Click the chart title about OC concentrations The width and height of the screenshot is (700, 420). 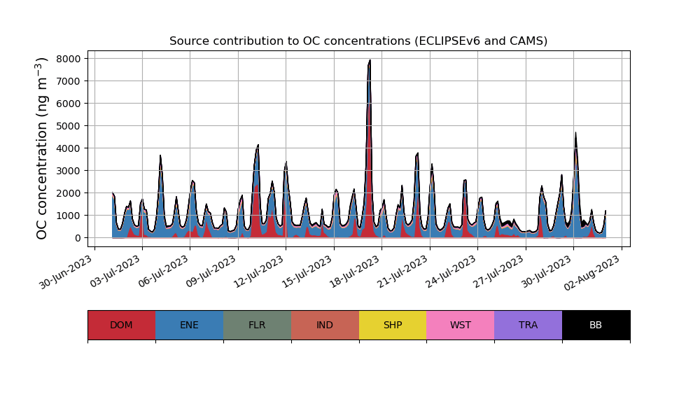pyautogui.click(x=358, y=41)
